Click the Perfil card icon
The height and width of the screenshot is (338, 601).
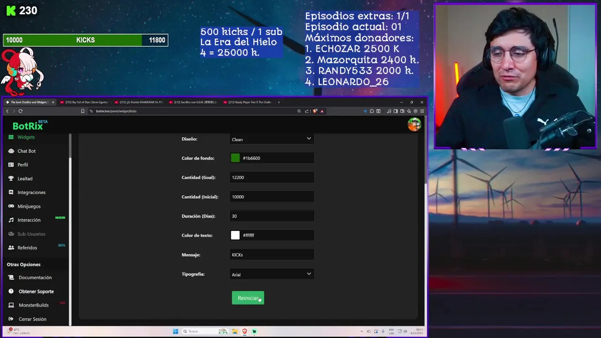(11, 165)
